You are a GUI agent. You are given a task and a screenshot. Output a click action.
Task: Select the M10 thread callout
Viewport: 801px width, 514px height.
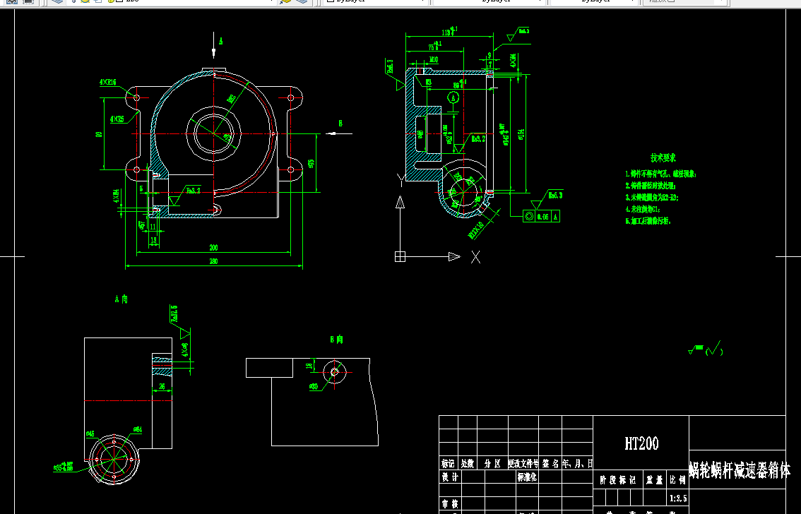(434, 60)
